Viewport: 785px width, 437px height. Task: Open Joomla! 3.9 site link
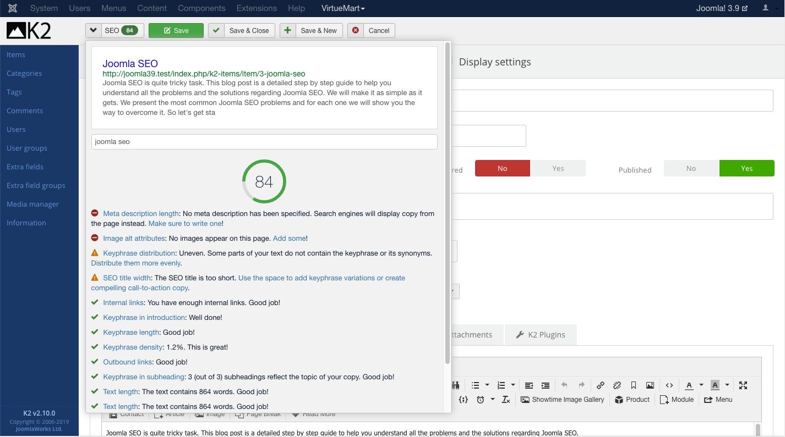pos(722,8)
